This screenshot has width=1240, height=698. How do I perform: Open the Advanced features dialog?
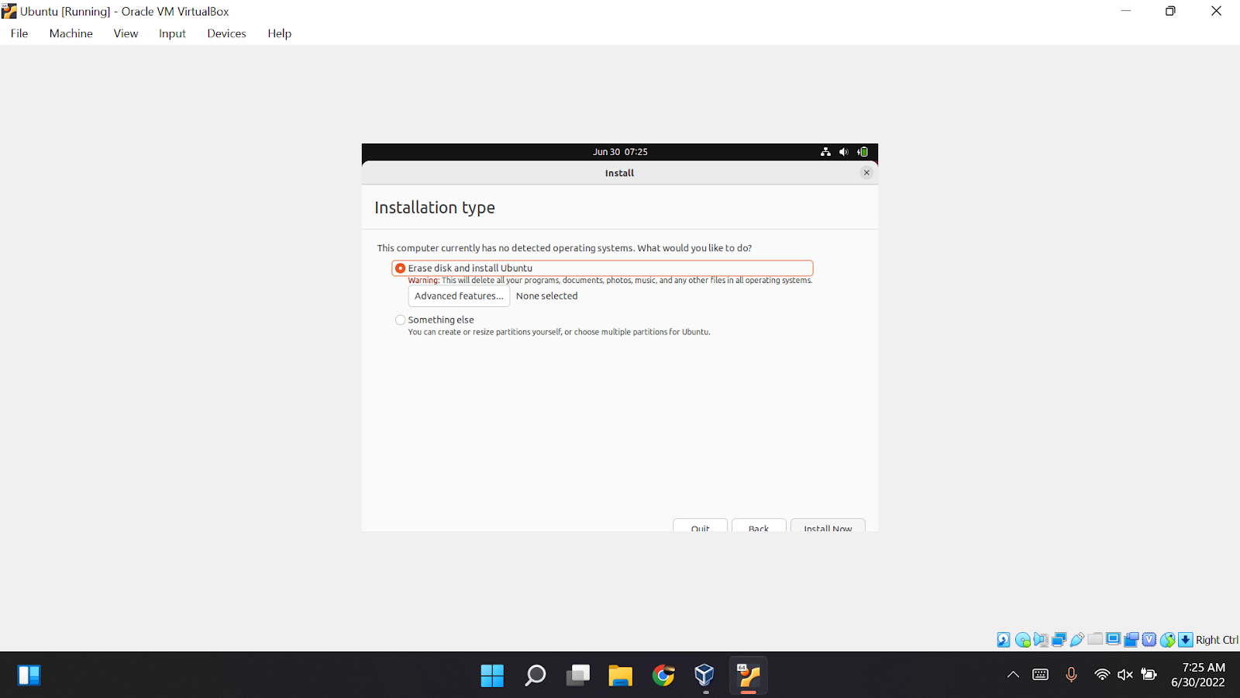pos(459,296)
